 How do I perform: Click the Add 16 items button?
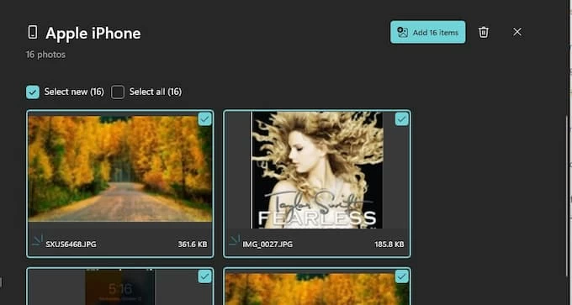click(427, 33)
